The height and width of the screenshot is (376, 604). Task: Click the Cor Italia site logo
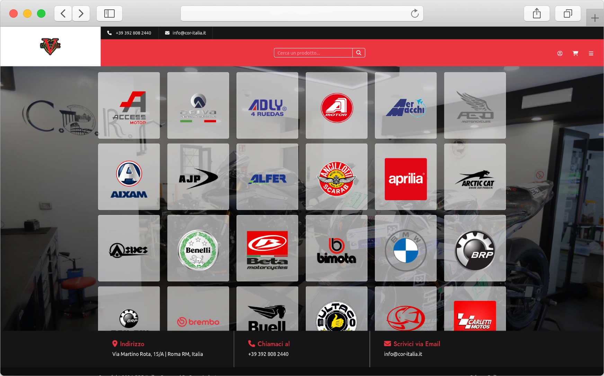click(50, 46)
